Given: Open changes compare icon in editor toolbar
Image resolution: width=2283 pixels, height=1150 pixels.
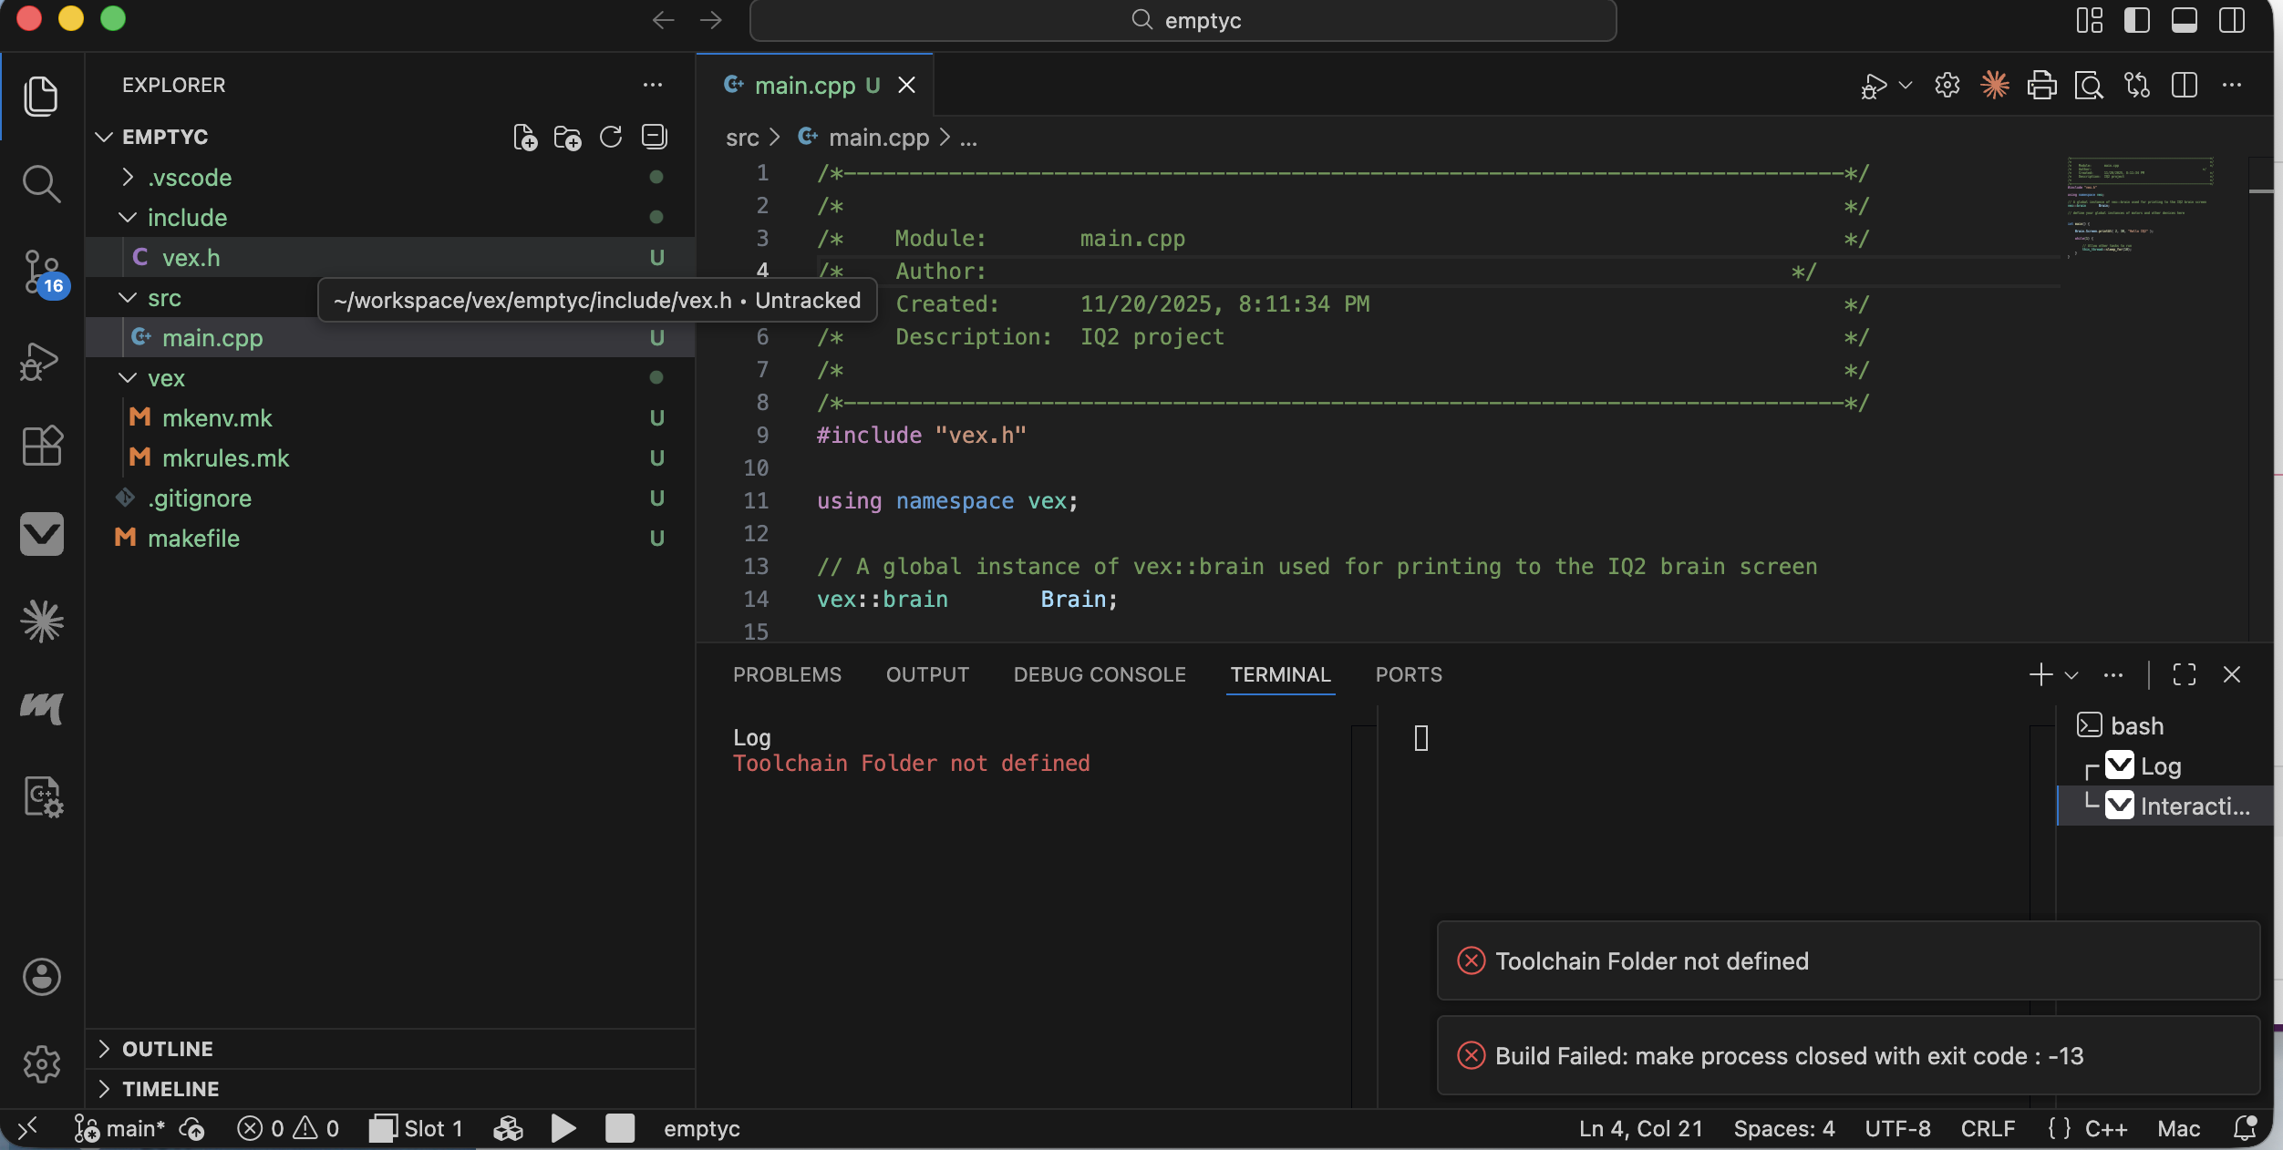Looking at the screenshot, I should click(2137, 86).
